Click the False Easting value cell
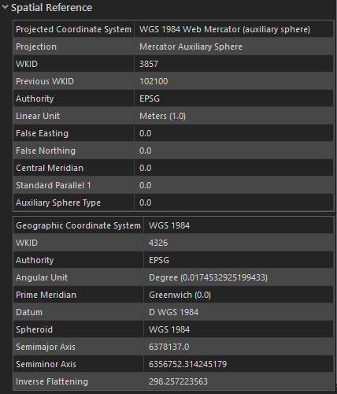The image size is (337, 394). pos(234,133)
